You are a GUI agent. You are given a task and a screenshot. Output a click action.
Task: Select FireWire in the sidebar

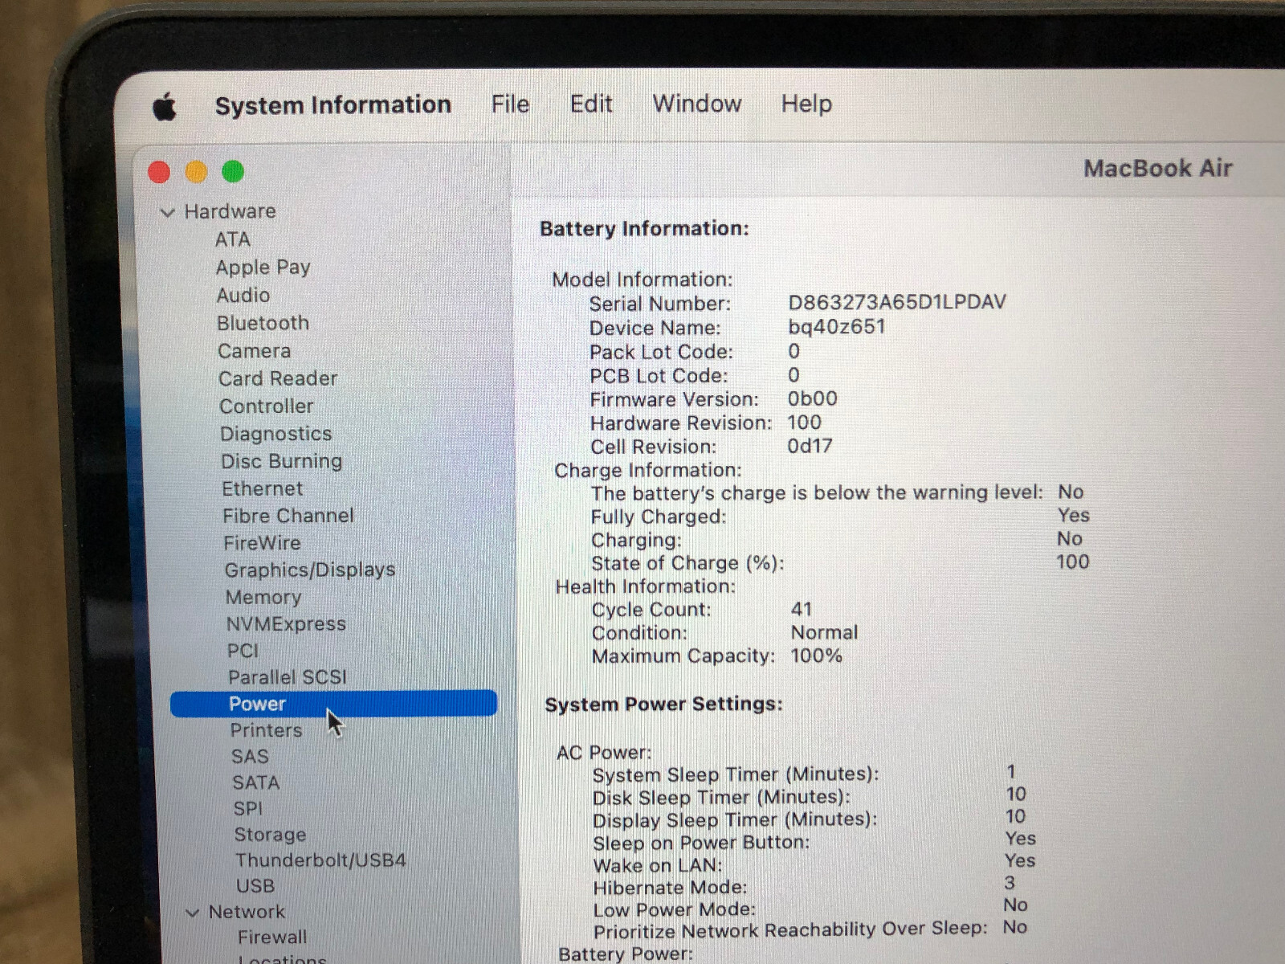coord(262,543)
